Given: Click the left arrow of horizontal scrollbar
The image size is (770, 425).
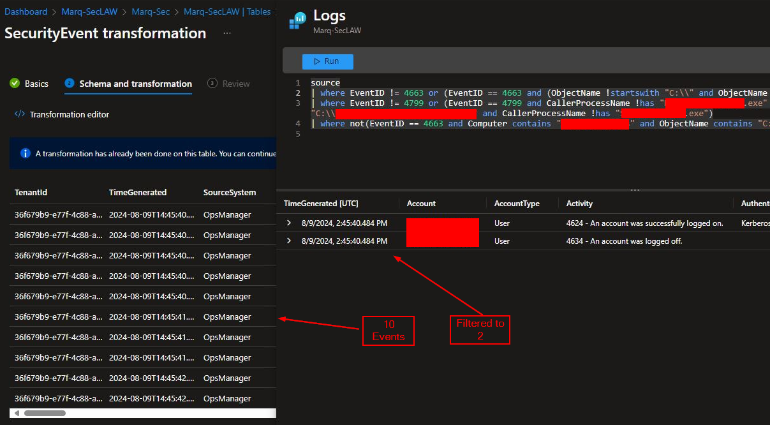Looking at the screenshot, I should click(x=17, y=414).
